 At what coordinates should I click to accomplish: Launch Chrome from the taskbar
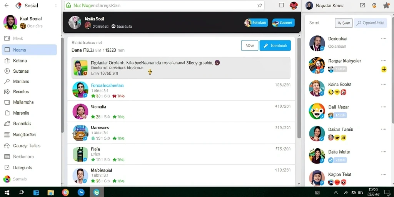[x=65, y=192]
